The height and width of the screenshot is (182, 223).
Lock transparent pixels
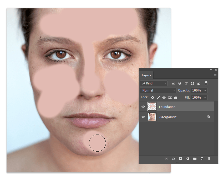[153, 98]
